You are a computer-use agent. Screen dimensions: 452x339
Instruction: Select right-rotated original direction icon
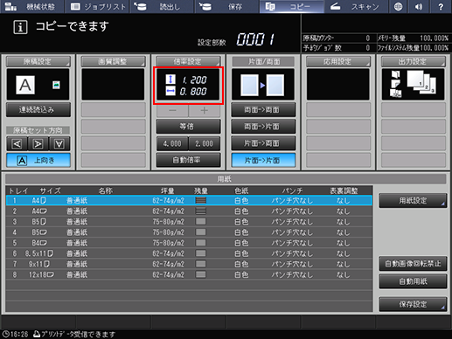tap(38, 143)
